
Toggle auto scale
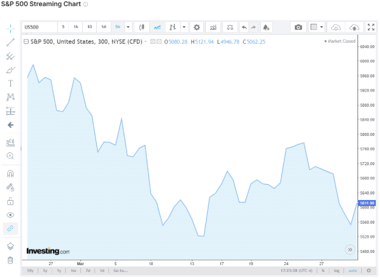click(353, 271)
